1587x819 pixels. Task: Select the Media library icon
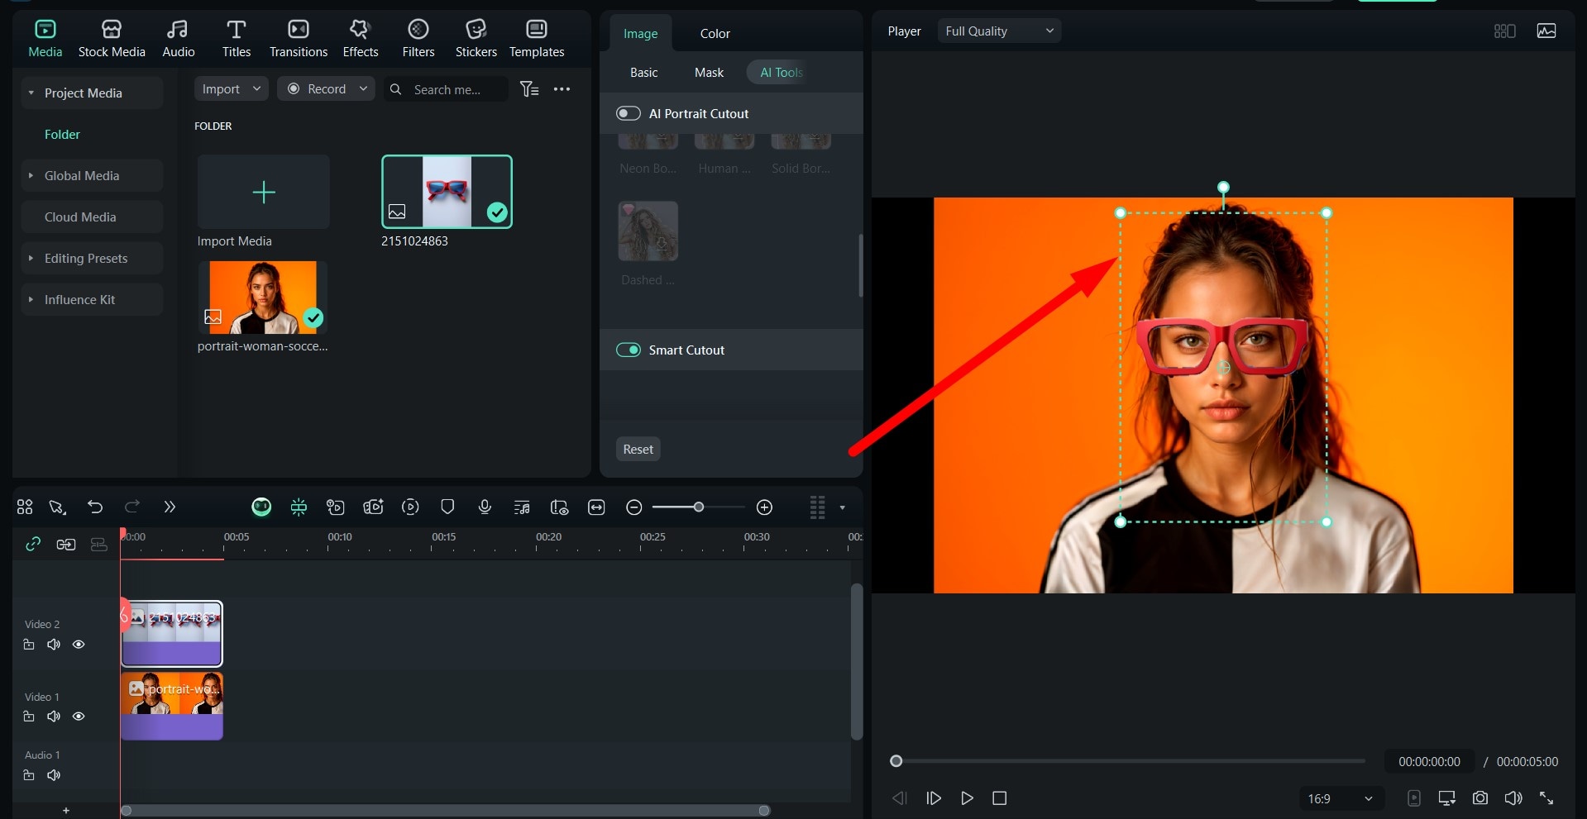pos(45,30)
